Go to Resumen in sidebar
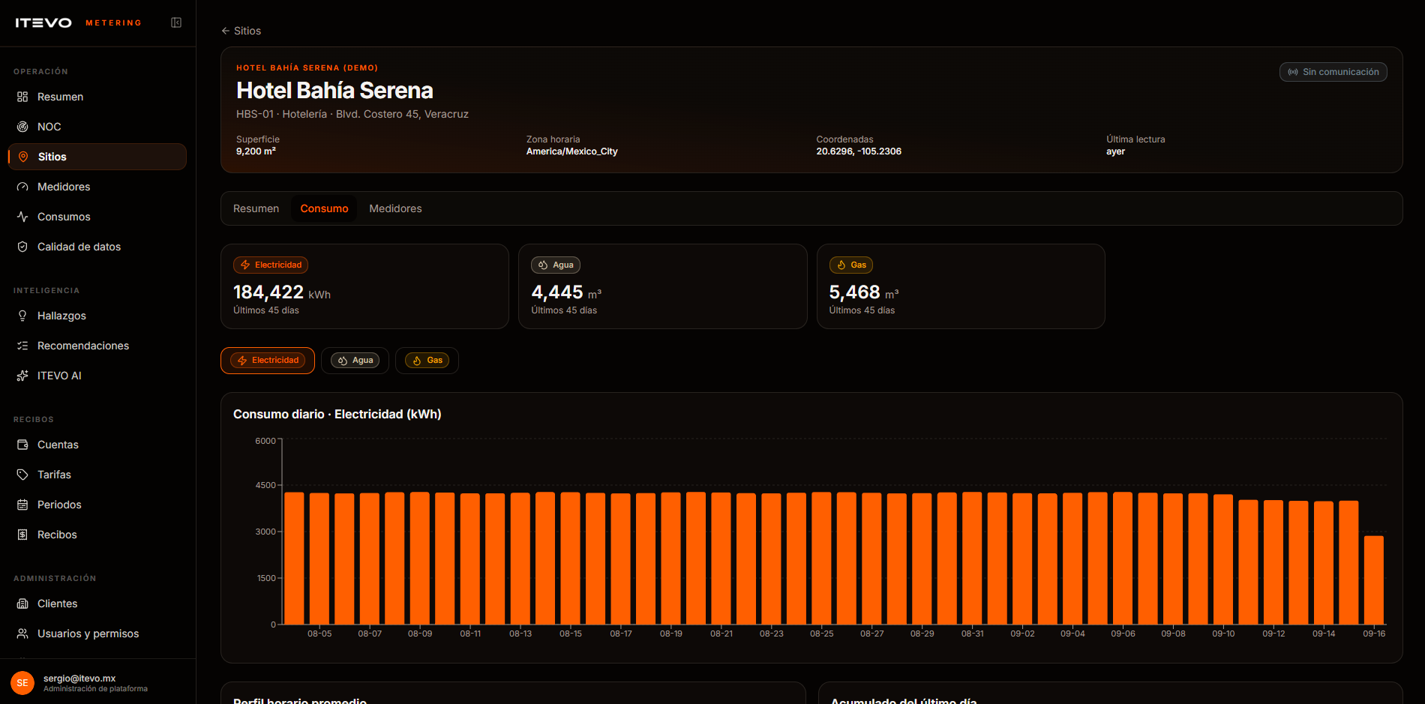 pyautogui.click(x=97, y=97)
